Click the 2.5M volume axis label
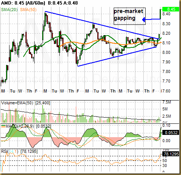Screen dimensions: 181x175 tap(167, 116)
